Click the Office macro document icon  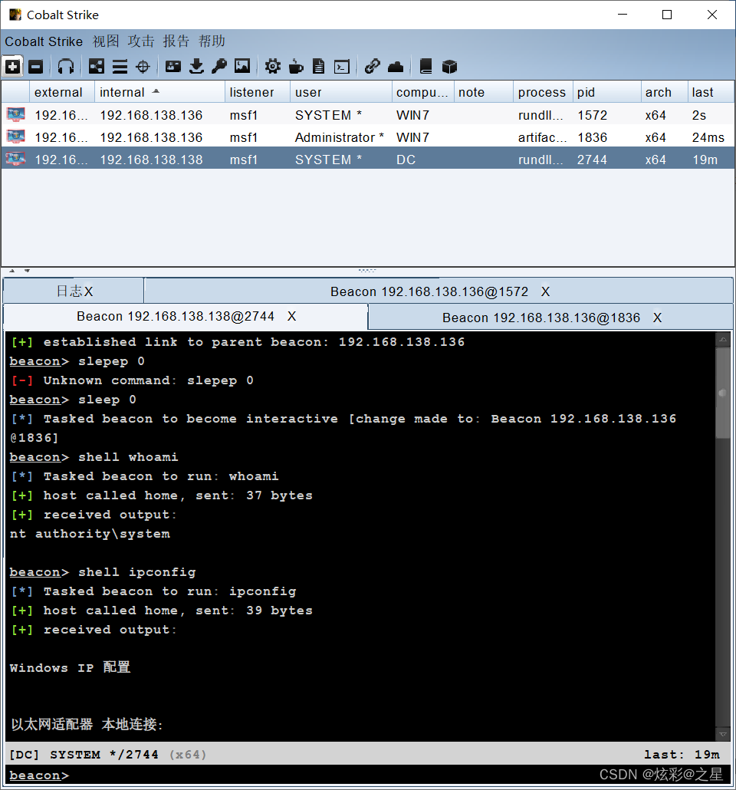[x=319, y=67]
